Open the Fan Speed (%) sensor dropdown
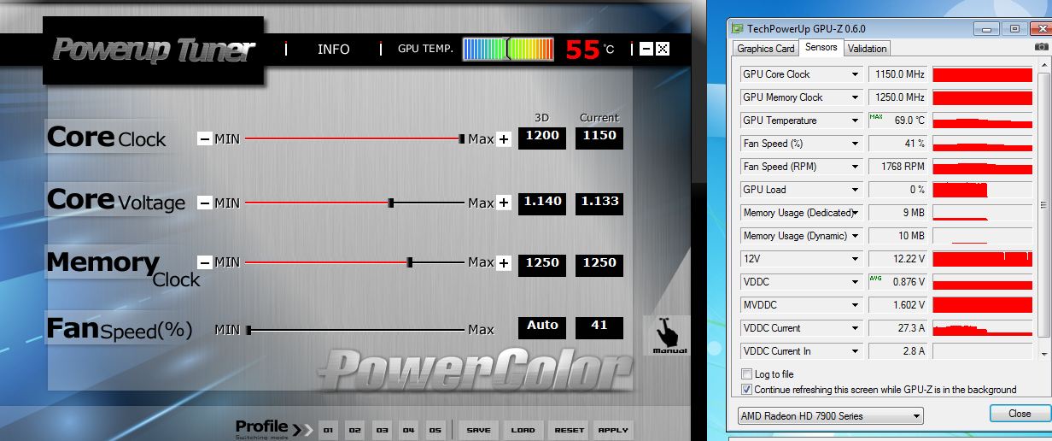 pyautogui.click(x=855, y=144)
